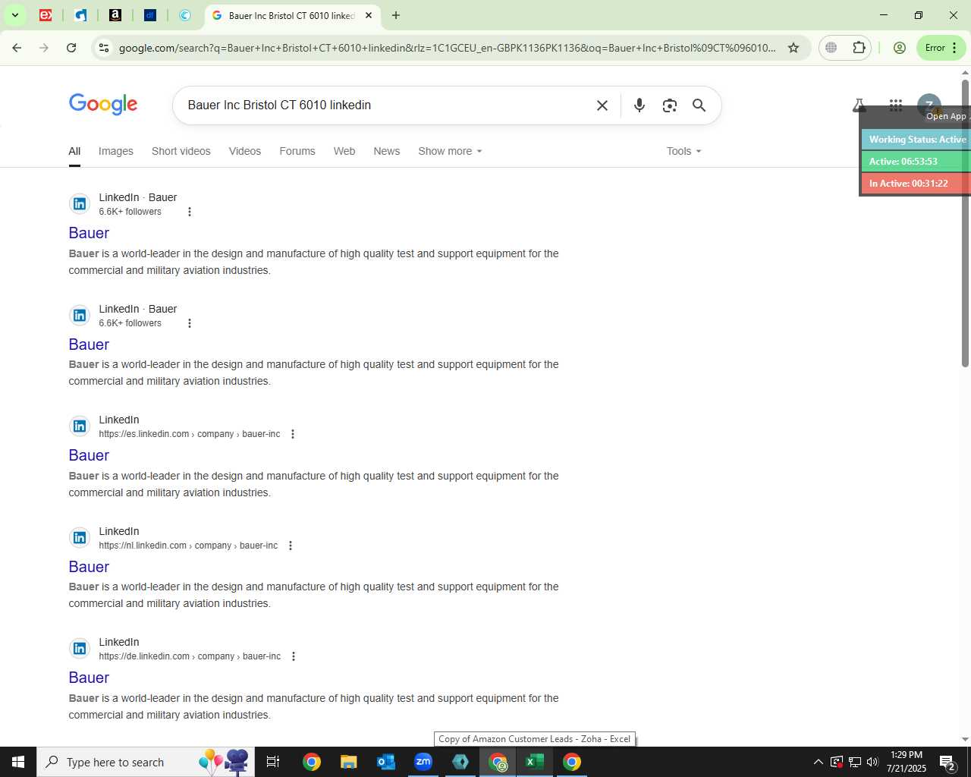Open Task View on the taskbar
This screenshot has height=777, width=971.
point(273,762)
